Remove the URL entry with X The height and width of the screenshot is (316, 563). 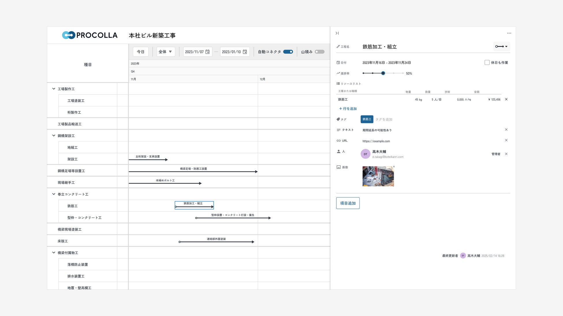coord(506,140)
